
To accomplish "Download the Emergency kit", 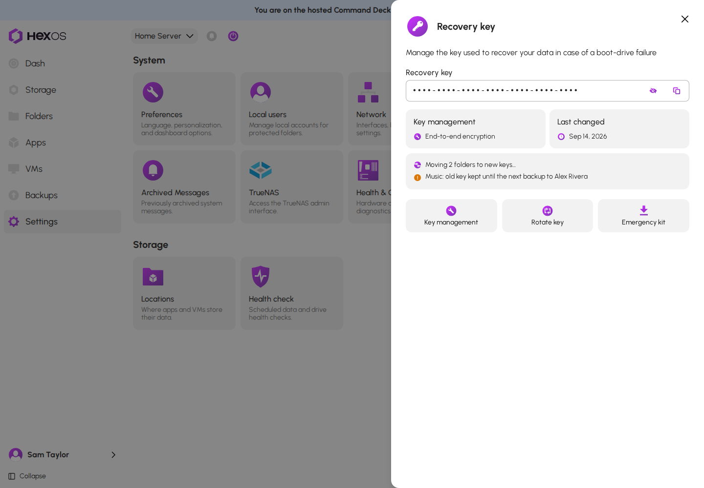I will [643, 216].
